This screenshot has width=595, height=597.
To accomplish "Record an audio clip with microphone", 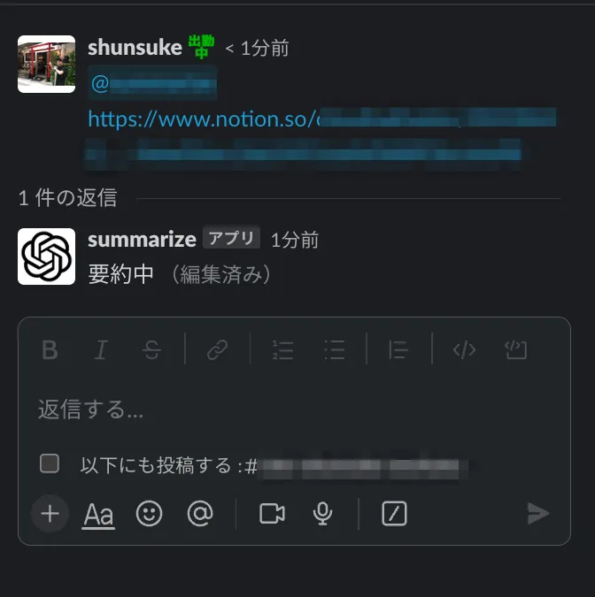I will coord(322,514).
